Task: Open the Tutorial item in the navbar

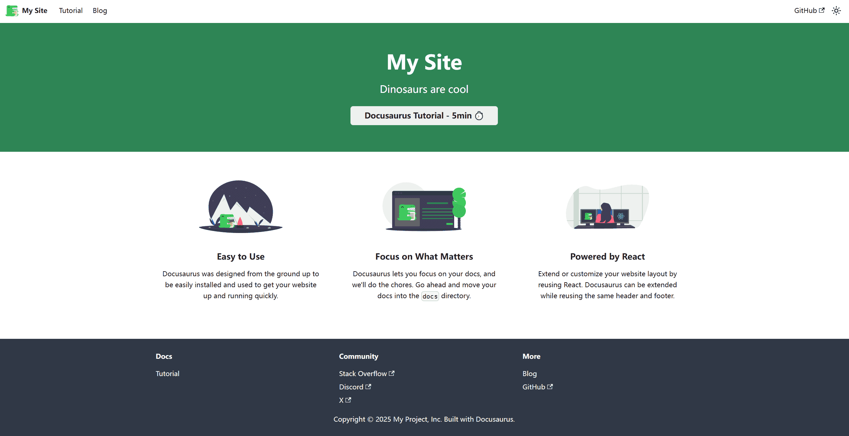Action: 70,10
